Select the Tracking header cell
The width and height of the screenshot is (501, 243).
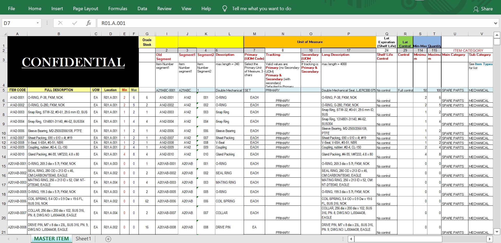click(x=283, y=57)
